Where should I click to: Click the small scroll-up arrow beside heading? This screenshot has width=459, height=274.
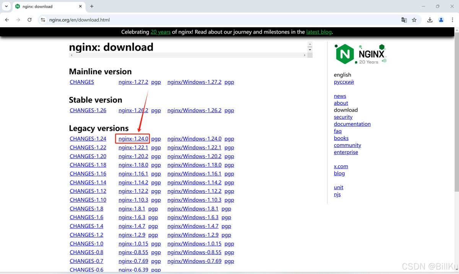(x=310, y=44)
